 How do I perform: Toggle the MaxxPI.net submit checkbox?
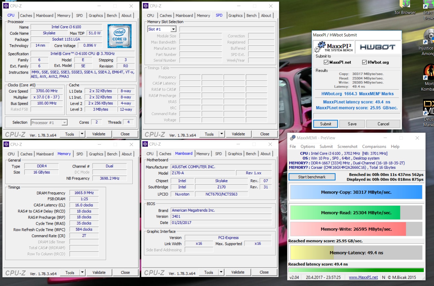[326, 62]
